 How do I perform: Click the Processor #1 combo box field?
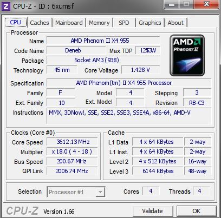(76, 192)
